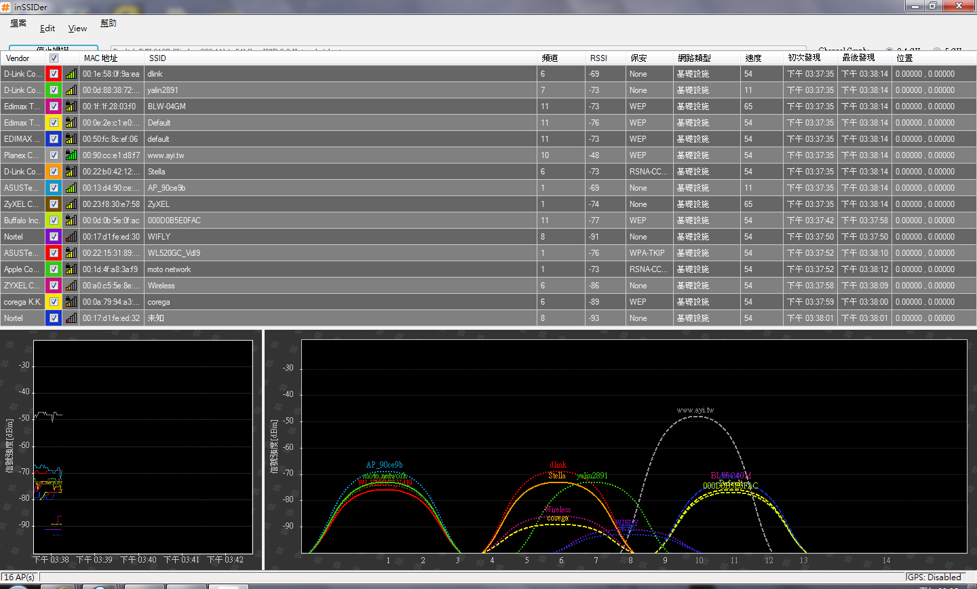The width and height of the screenshot is (977, 589).
Task: Click the signal icon for AP_90ce9b
Action: pos(71,188)
